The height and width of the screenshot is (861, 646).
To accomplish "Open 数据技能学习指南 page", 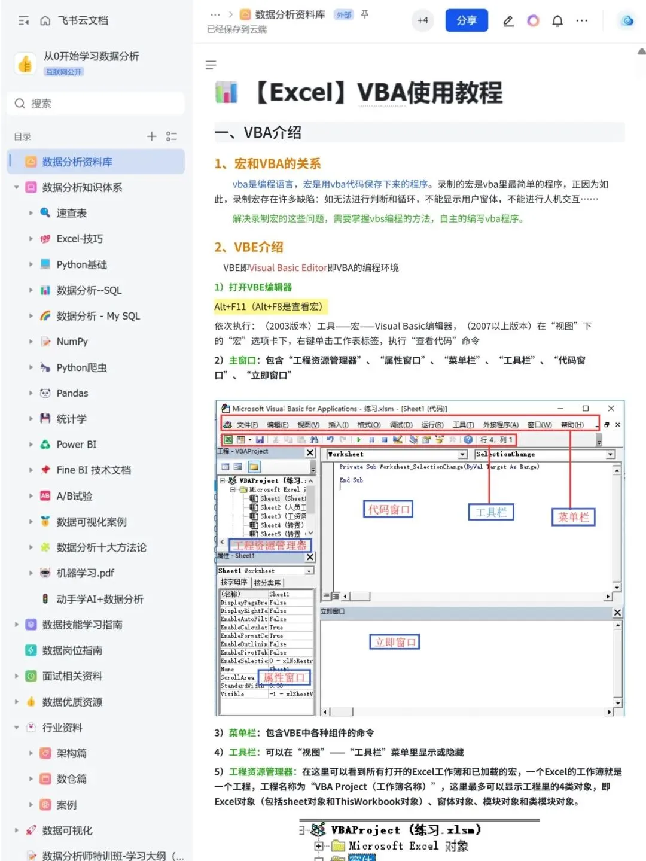I will [x=83, y=625].
